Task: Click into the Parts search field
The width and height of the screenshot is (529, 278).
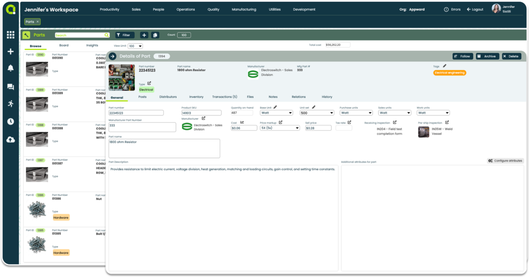Action: [x=82, y=34]
